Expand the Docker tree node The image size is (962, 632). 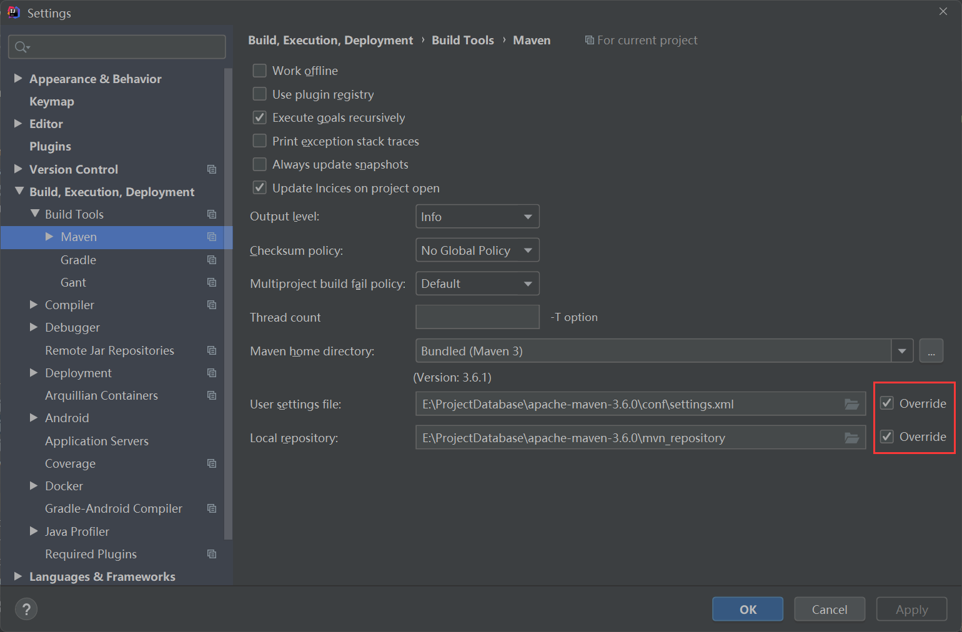(x=34, y=486)
